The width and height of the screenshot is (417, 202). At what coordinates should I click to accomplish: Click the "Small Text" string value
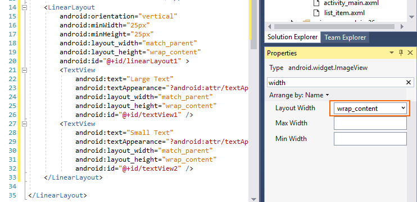[150, 133]
